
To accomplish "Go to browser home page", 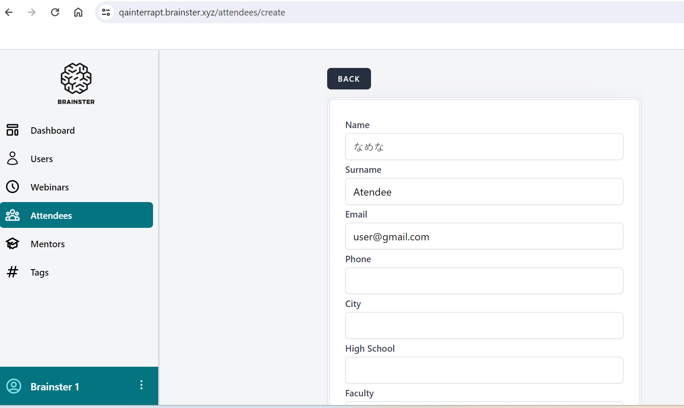I will [78, 12].
